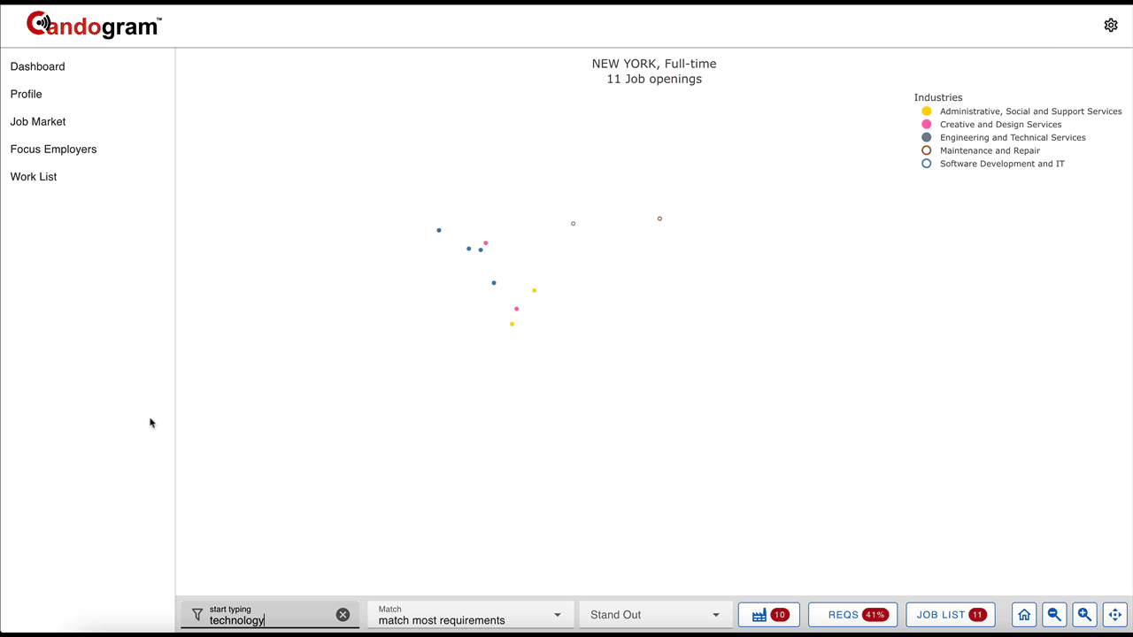1133x637 pixels.
Task: Open the Profile page
Action: point(27,94)
